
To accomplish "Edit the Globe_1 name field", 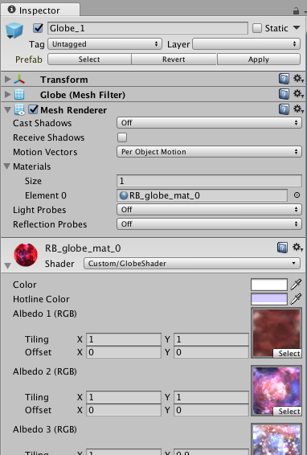I will point(148,28).
